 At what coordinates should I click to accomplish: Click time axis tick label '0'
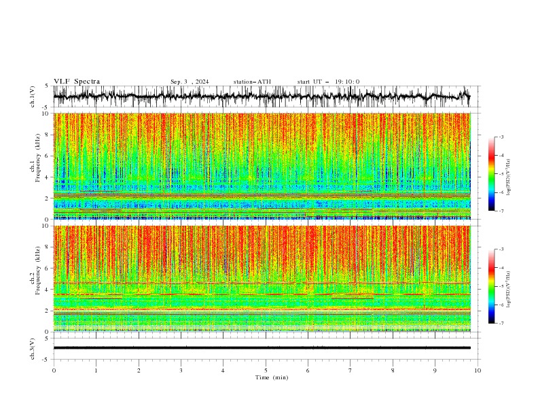tap(54, 370)
